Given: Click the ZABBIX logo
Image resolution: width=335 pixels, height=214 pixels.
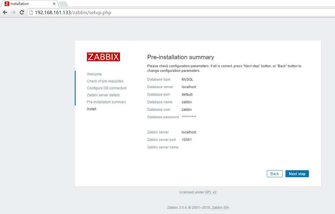Looking at the screenshot, I should (x=103, y=57).
